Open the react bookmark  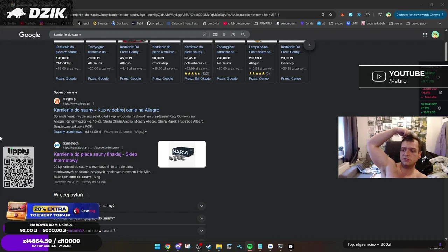[x=83, y=23]
